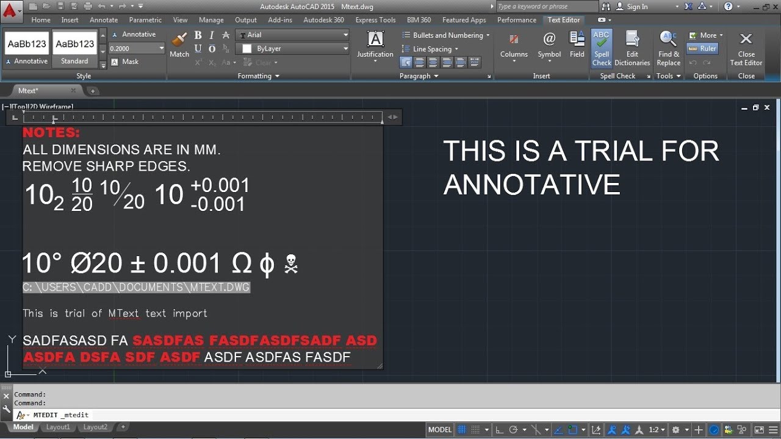Open the Help question mark icon

tap(729, 7)
